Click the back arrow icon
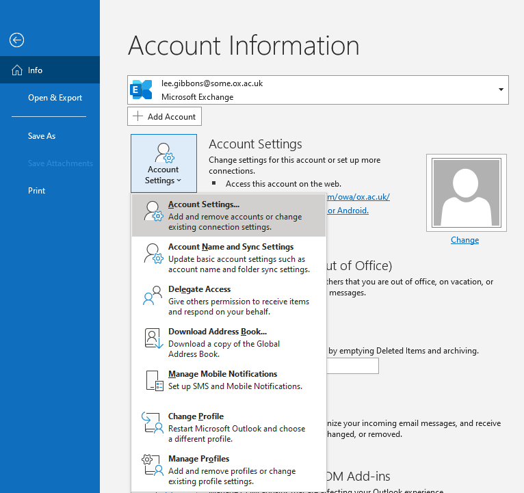This screenshot has height=493, width=524. [16, 40]
